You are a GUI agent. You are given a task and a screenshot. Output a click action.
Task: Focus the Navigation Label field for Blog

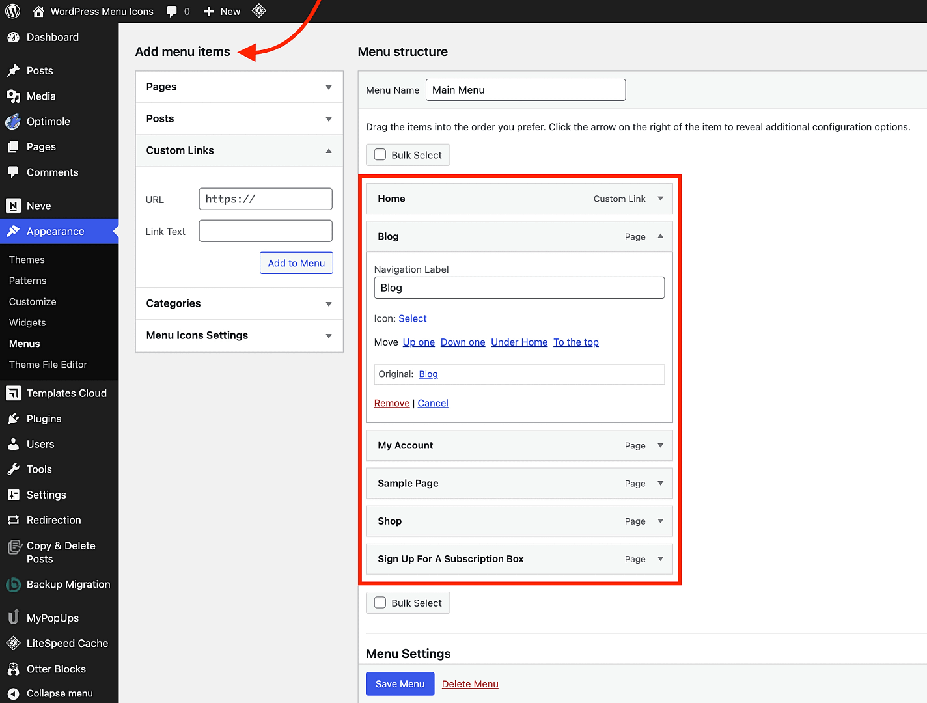(519, 288)
